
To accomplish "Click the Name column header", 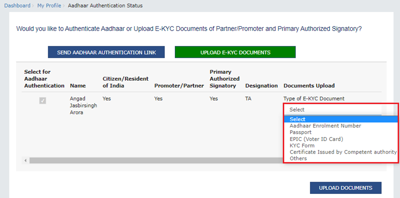I will click(78, 86).
